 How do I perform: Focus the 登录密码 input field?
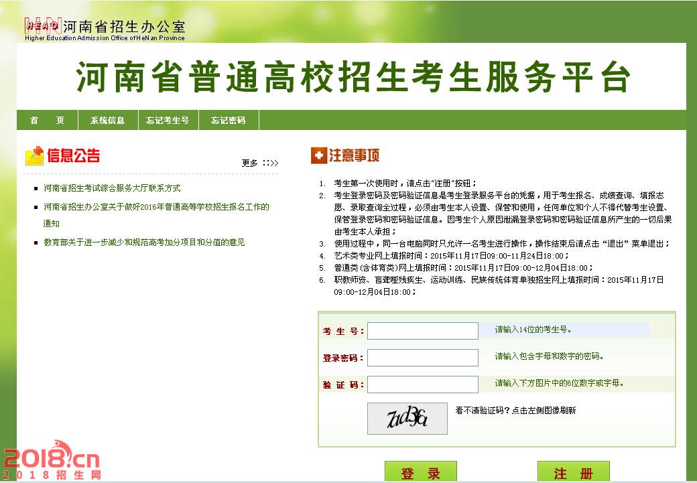tap(422, 358)
